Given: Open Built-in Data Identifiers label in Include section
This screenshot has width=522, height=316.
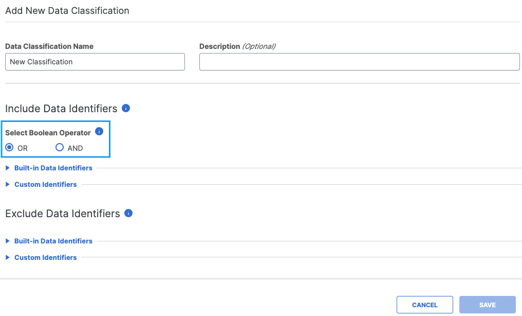Looking at the screenshot, I should [53, 168].
